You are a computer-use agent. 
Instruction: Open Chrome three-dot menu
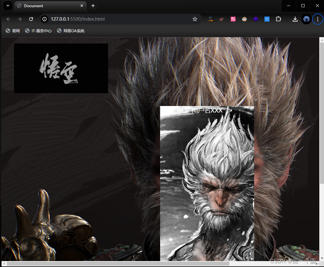(318, 19)
